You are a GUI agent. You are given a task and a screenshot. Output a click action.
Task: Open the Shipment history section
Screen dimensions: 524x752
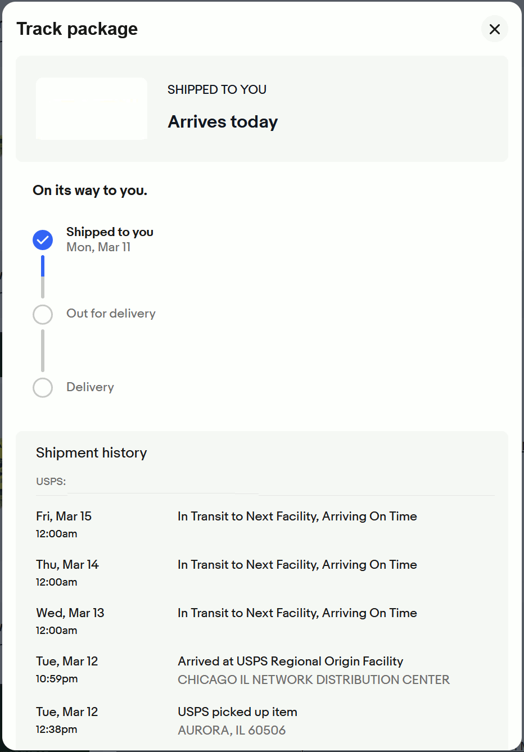pyautogui.click(x=91, y=452)
